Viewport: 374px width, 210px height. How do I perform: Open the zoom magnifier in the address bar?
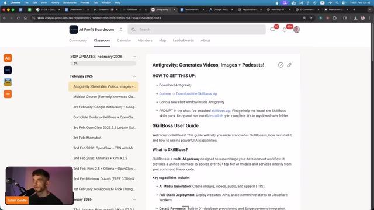(304, 18)
